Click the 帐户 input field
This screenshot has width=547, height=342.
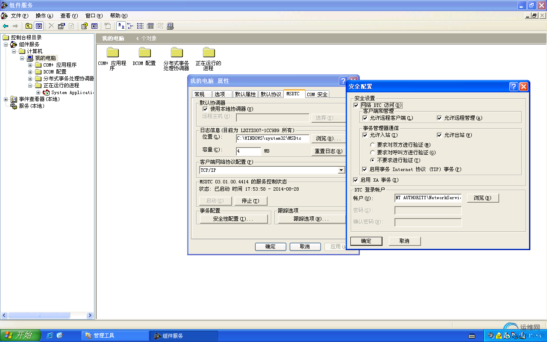[428, 198]
